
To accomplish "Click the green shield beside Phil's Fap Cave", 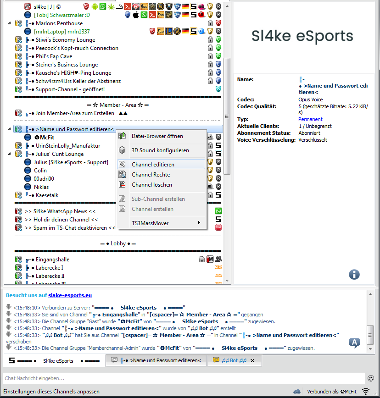I will point(218,56).
